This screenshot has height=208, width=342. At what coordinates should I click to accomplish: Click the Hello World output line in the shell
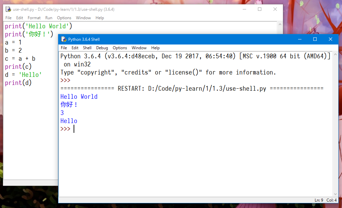coord(79,96)
